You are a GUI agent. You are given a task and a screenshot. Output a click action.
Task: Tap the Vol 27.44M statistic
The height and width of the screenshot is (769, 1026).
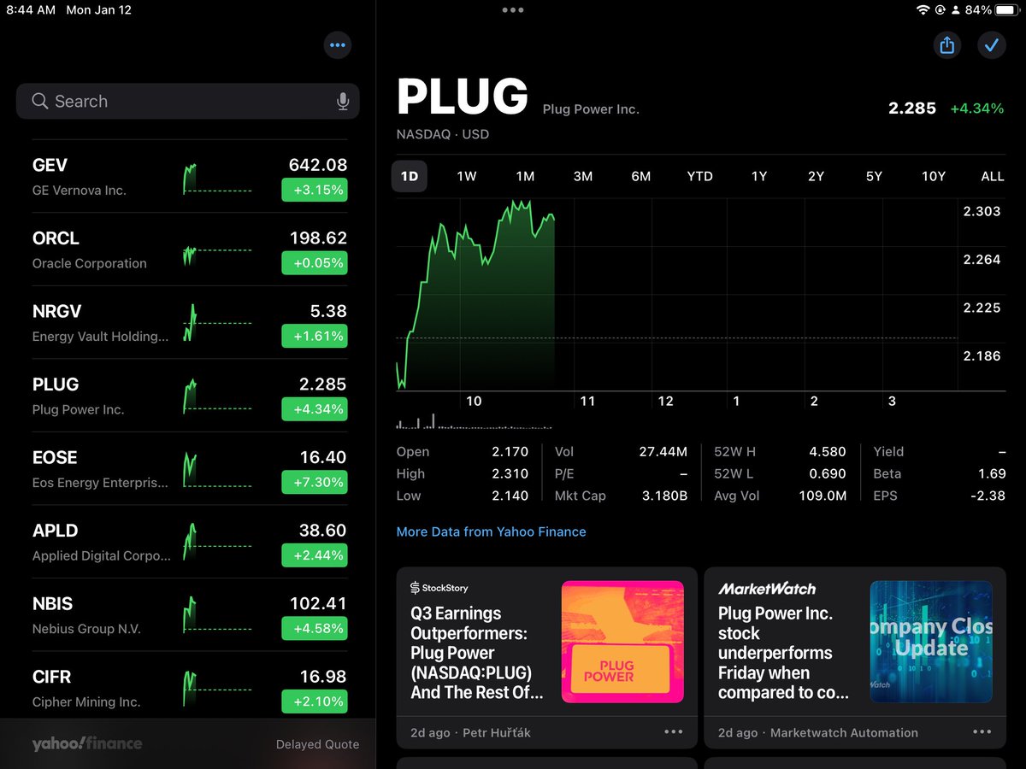tap(621, 451)
